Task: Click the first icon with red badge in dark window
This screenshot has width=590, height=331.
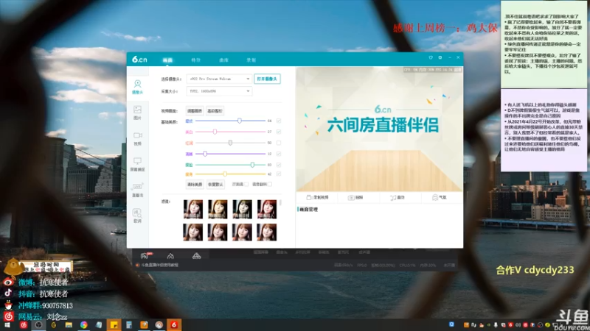Action: pos(145,256)
